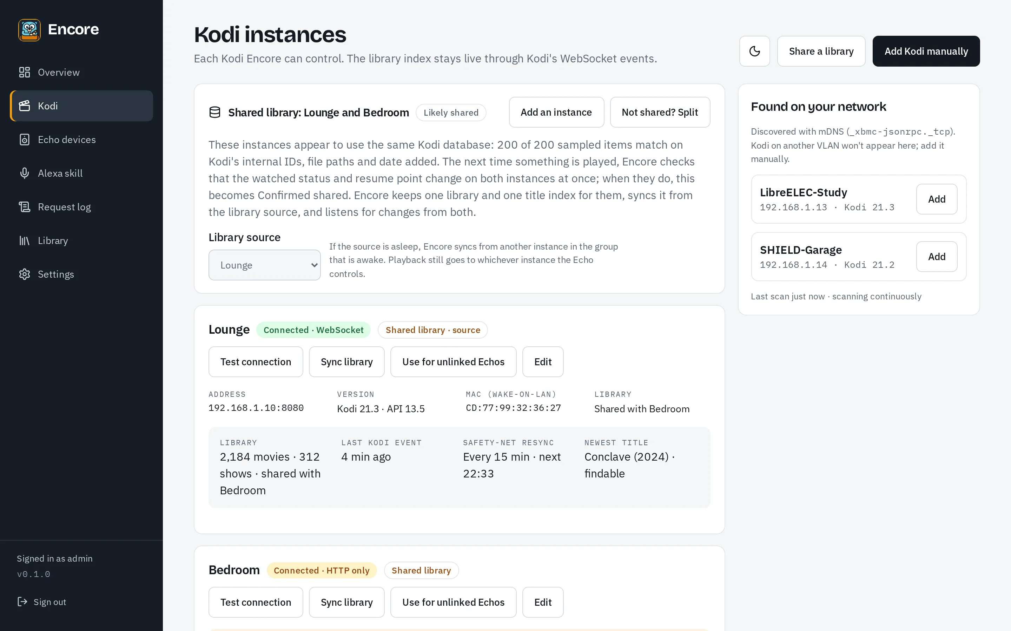Viewport: 1011px width, 631px height.
Task: Open the Library source dropdown
Action: tap(264, 265)
